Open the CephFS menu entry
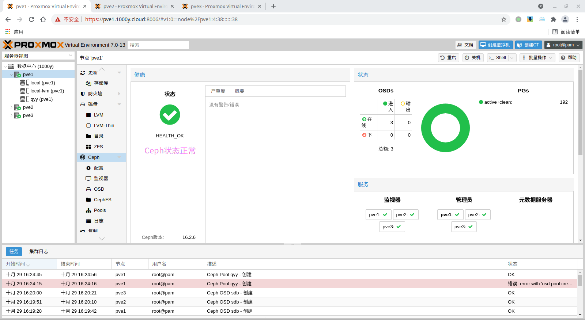Image resolution: width=585 pixels, height=320 pixels. pyautogui.click(x=102, y=200)
